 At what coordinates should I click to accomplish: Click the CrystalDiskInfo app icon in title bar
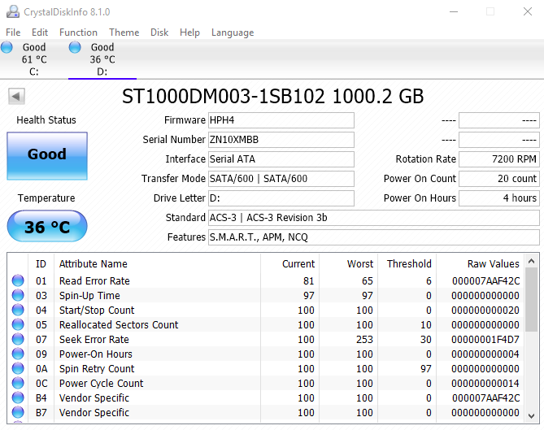click(13, 12)
